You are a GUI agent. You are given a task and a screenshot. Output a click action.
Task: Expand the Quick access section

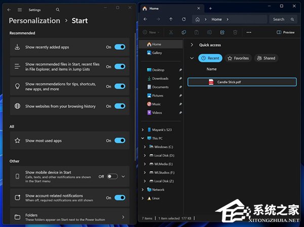point(192,45)
